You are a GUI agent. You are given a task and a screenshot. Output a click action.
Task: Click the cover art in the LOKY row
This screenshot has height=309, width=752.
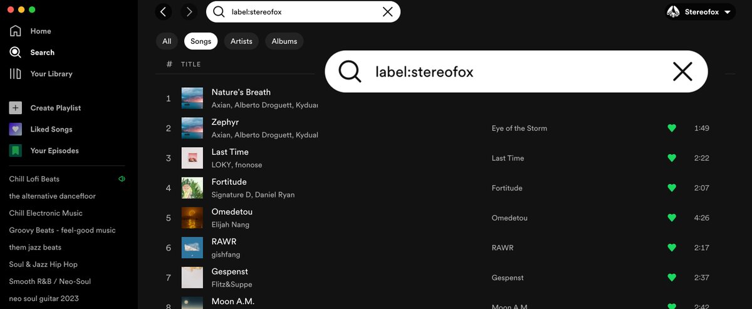coord(192,158)
